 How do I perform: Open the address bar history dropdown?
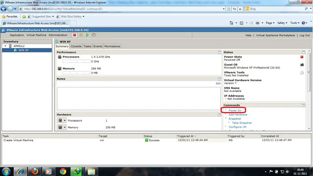pos(223,9)
